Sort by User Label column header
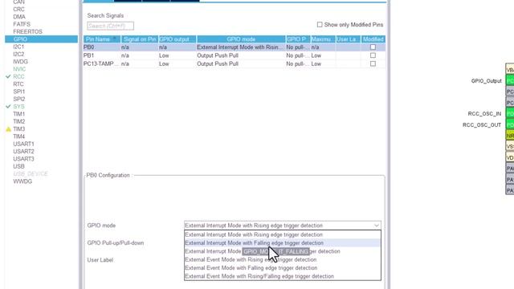 tap(348, 39)
